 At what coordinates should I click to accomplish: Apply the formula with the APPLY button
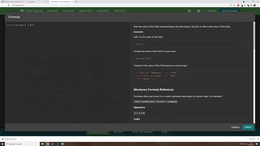pyautogui.click(x=248, y=127)
